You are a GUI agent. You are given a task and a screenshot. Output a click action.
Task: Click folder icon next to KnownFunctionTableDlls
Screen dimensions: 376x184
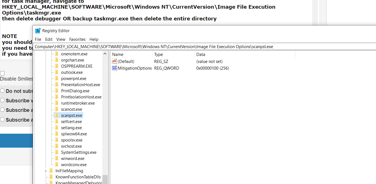point(51,177)
